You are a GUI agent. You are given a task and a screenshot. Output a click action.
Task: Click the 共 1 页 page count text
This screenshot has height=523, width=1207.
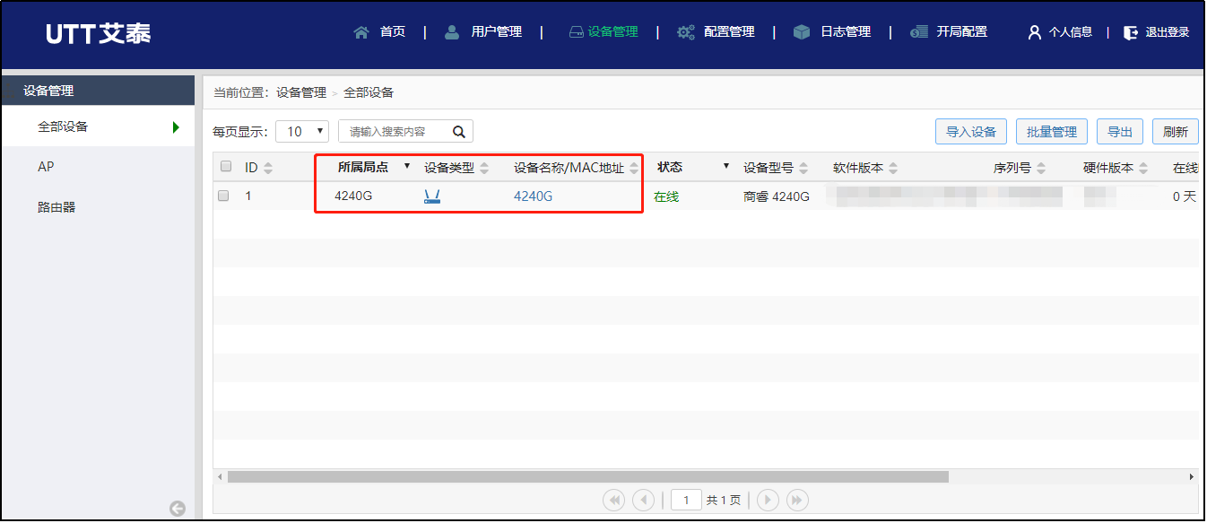click(724, 500)
